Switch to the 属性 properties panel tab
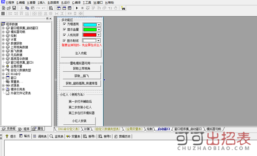 (38, 129)
